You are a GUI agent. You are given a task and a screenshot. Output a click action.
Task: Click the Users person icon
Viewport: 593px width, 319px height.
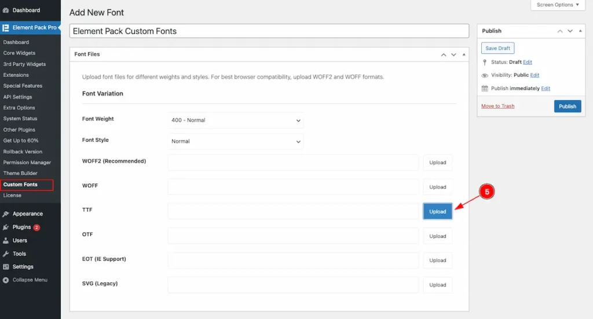point(6,240)
